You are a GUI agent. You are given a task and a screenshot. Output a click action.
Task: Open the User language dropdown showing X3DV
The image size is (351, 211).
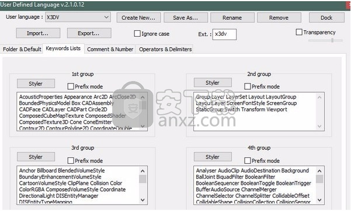tap(78, 17)
